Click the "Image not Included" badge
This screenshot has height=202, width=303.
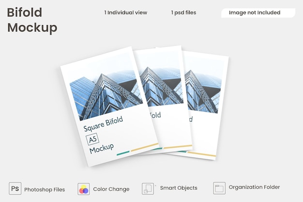coord(258,13)
